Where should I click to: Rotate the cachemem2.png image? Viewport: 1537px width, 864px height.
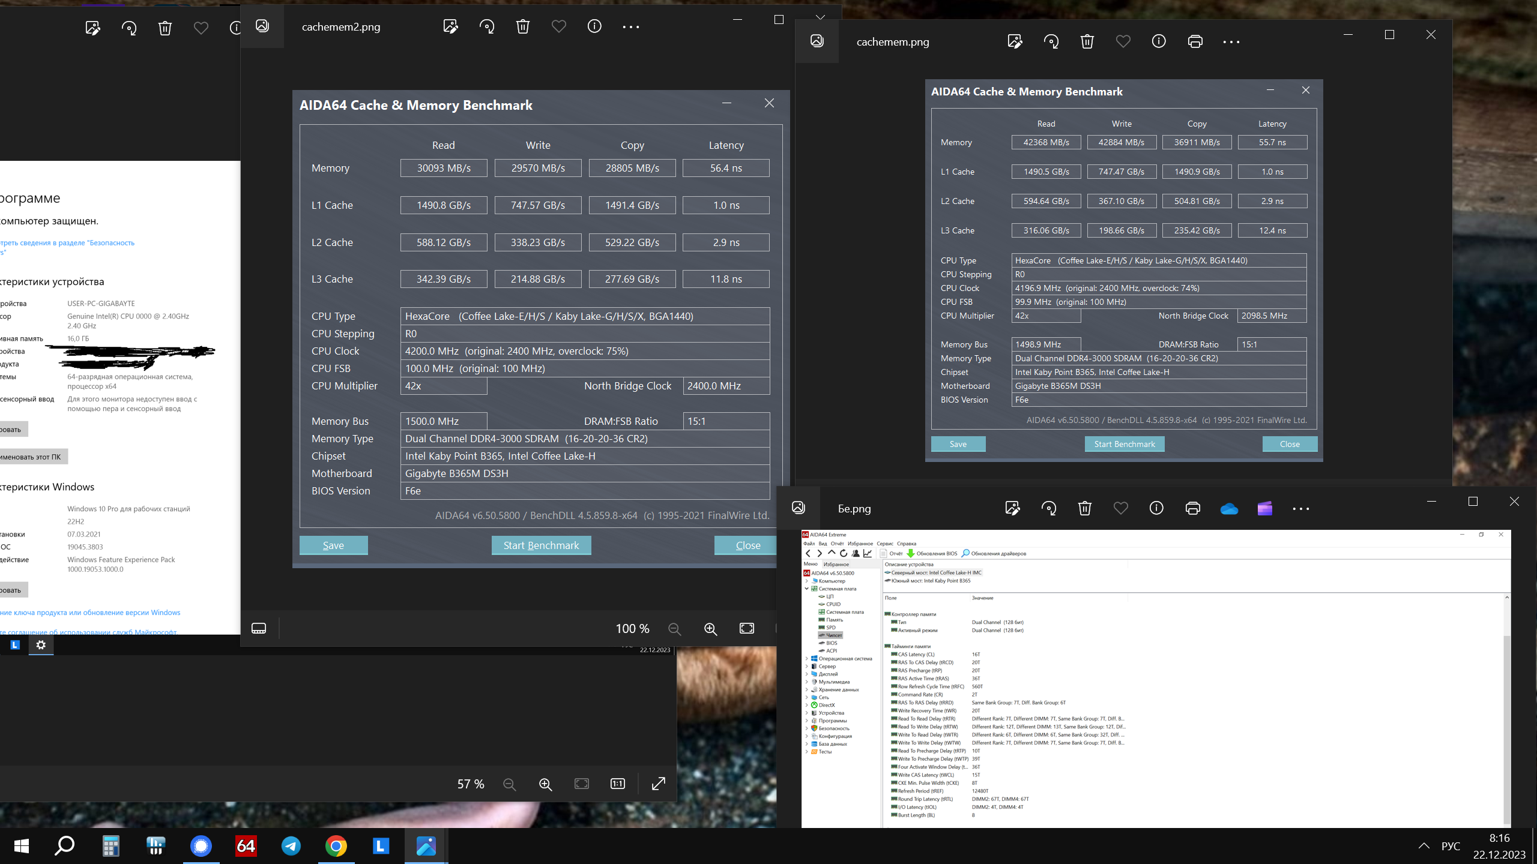coord(487,26)
